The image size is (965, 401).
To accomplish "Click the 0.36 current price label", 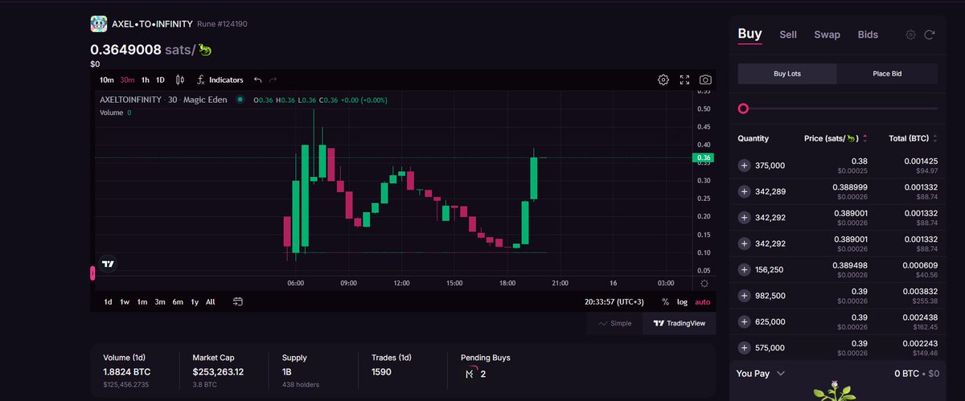I will [703, 158].
